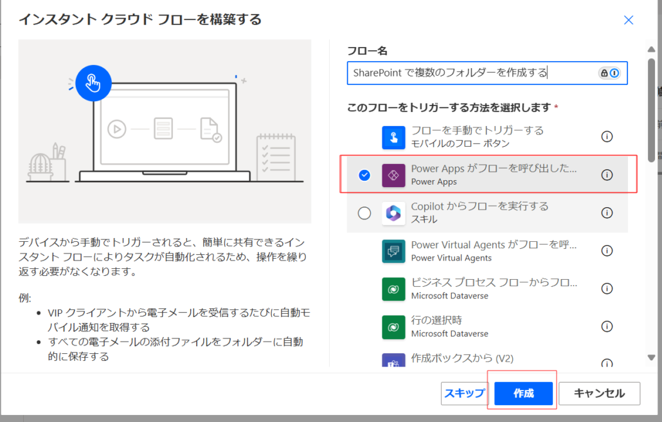Click the Power Virtual Agents icon
Viewport: 662px width, 422px height.
(x=393, y=251)
